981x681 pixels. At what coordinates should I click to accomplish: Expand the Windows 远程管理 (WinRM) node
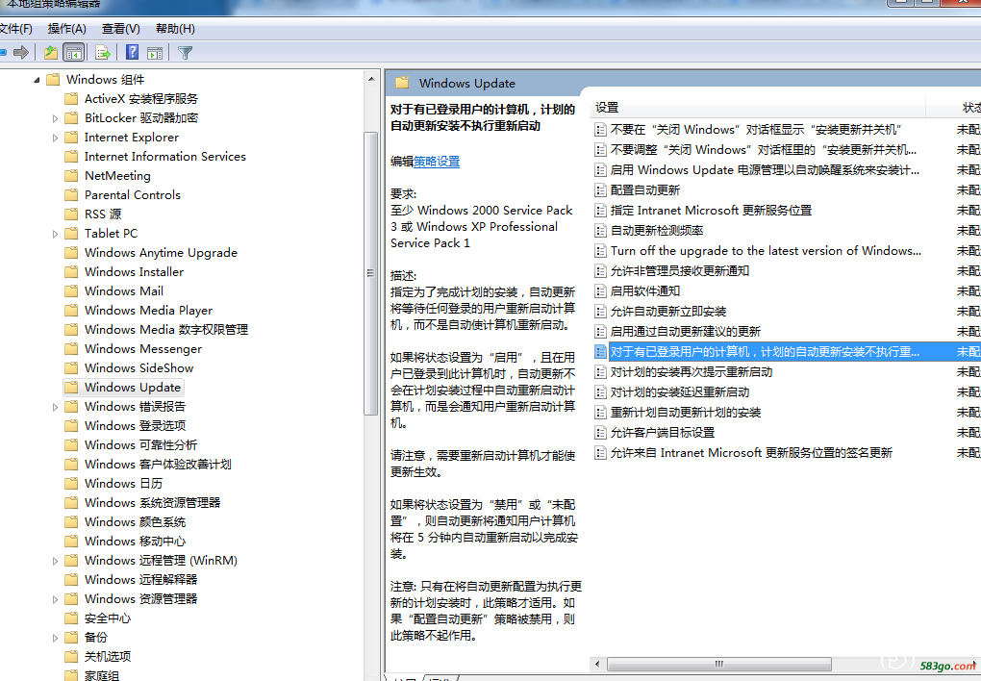point(55,561)
